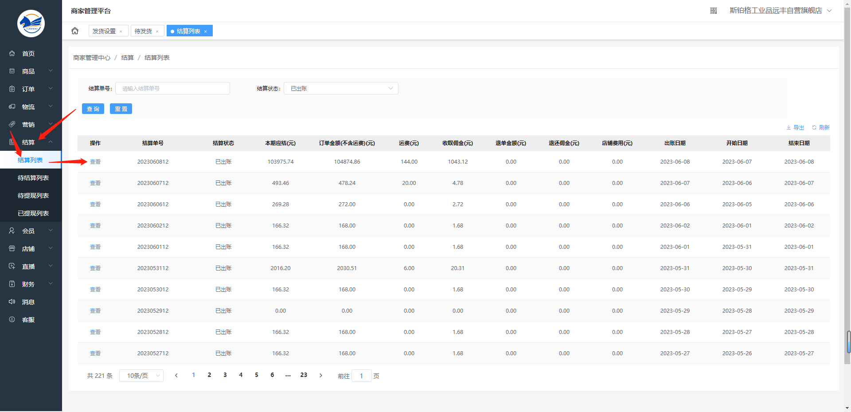Image resolution: width=851 pixels, height=412 pixels.
Task: Expand the 订单 sidebar menu
Action: point(51,88)
